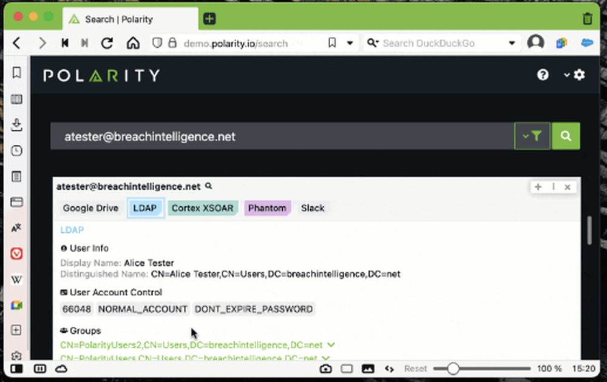Open the Polarity filter dropdown
Screen dimensions: 607x382
(532, 136)
